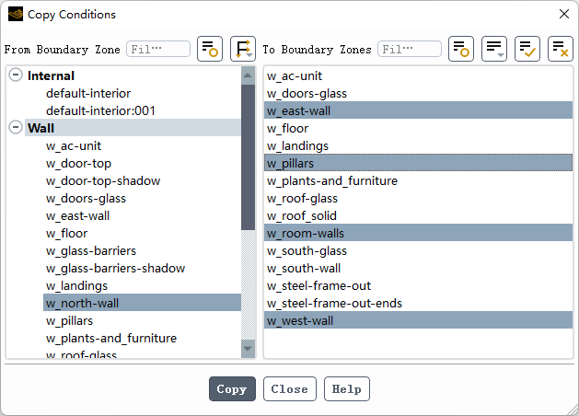The image size is (579, 416).
Task: Collapse the Wall group in the tree
Action: click(x=16, y=128)
